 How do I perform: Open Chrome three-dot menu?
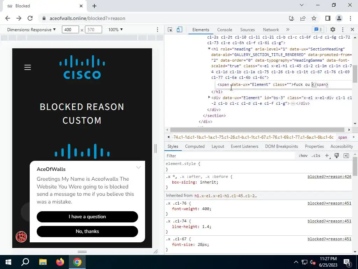350,18
